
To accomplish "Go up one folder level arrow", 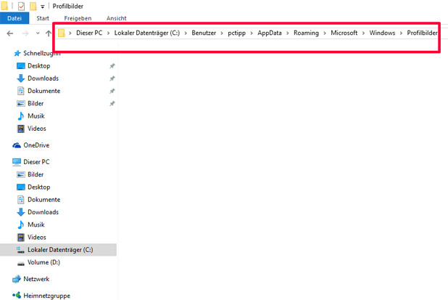I will pyautogui.click(x=49, y=33).
